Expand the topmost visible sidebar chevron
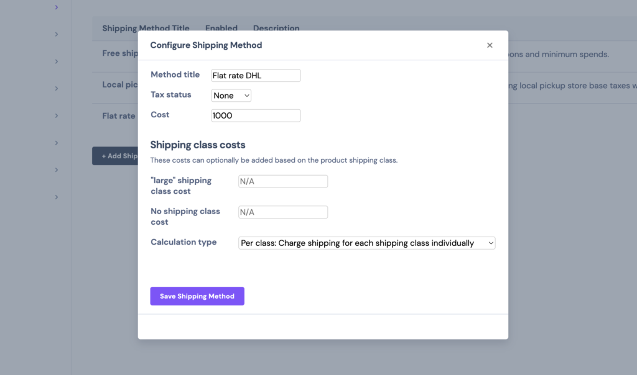 click(x=57, y=7)
